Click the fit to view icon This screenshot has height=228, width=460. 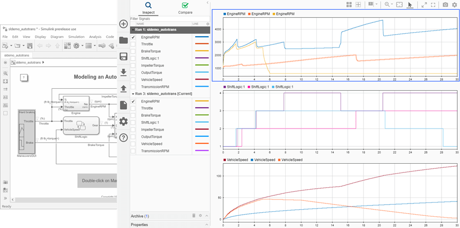(399, 5)
